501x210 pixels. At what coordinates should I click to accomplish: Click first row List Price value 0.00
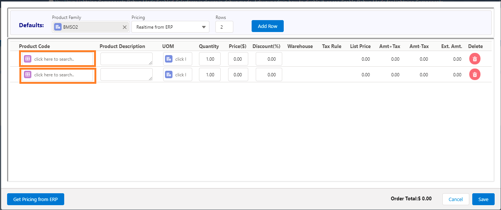point(366,59)
